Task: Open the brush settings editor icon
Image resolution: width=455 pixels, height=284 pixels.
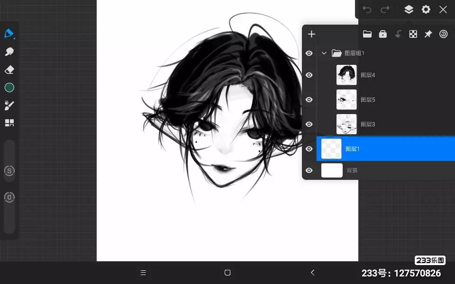Action: coord(9,105)
